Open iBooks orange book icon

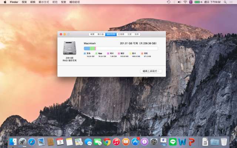click(126, 142)
